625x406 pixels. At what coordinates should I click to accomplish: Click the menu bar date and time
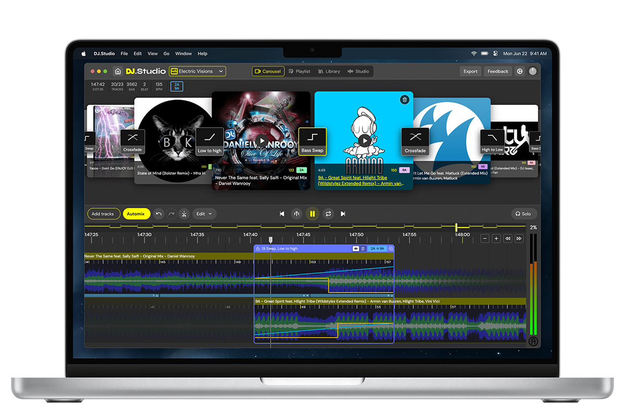[524, 54]
